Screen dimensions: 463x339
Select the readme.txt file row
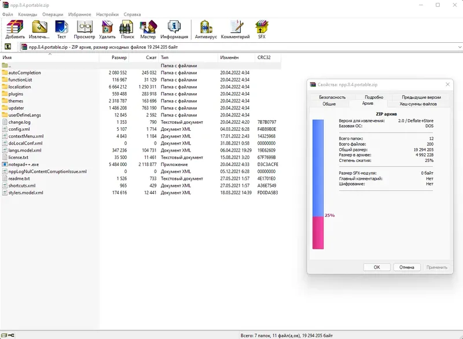pos(141,179)
